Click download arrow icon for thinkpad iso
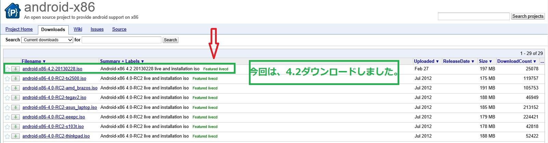The width and height of the screenshot is (548, 143). point(15,136)
